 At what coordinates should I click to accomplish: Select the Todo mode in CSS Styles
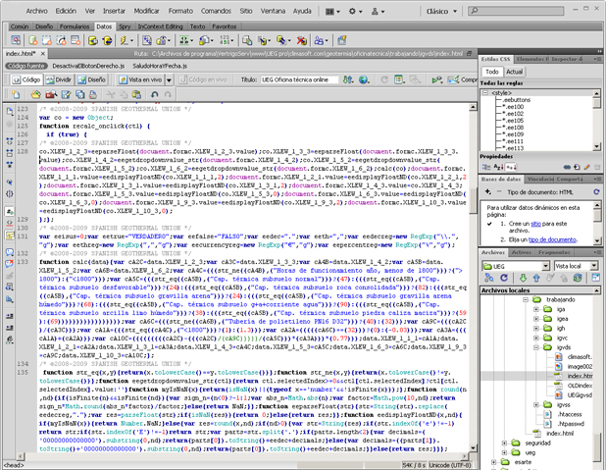(492, 72)
